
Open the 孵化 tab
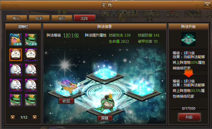click(17, 18)
